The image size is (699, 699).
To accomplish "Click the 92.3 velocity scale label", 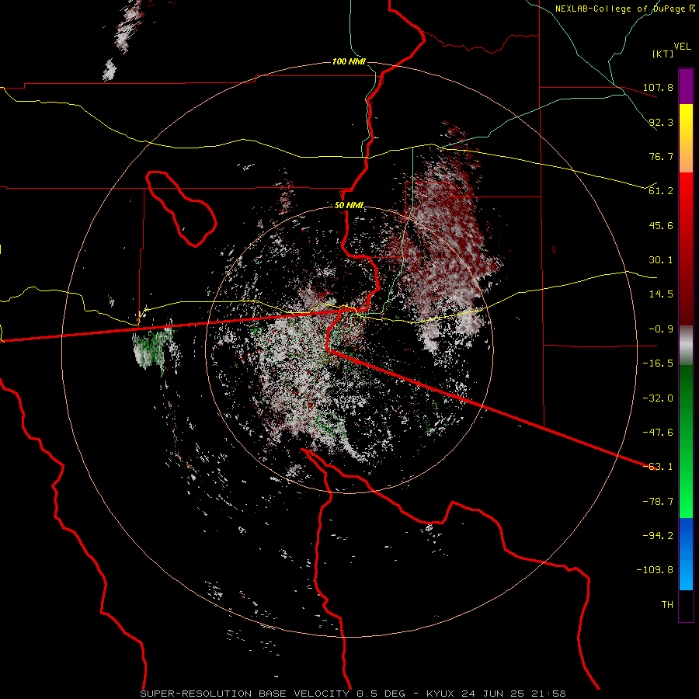I will (661, 122).
